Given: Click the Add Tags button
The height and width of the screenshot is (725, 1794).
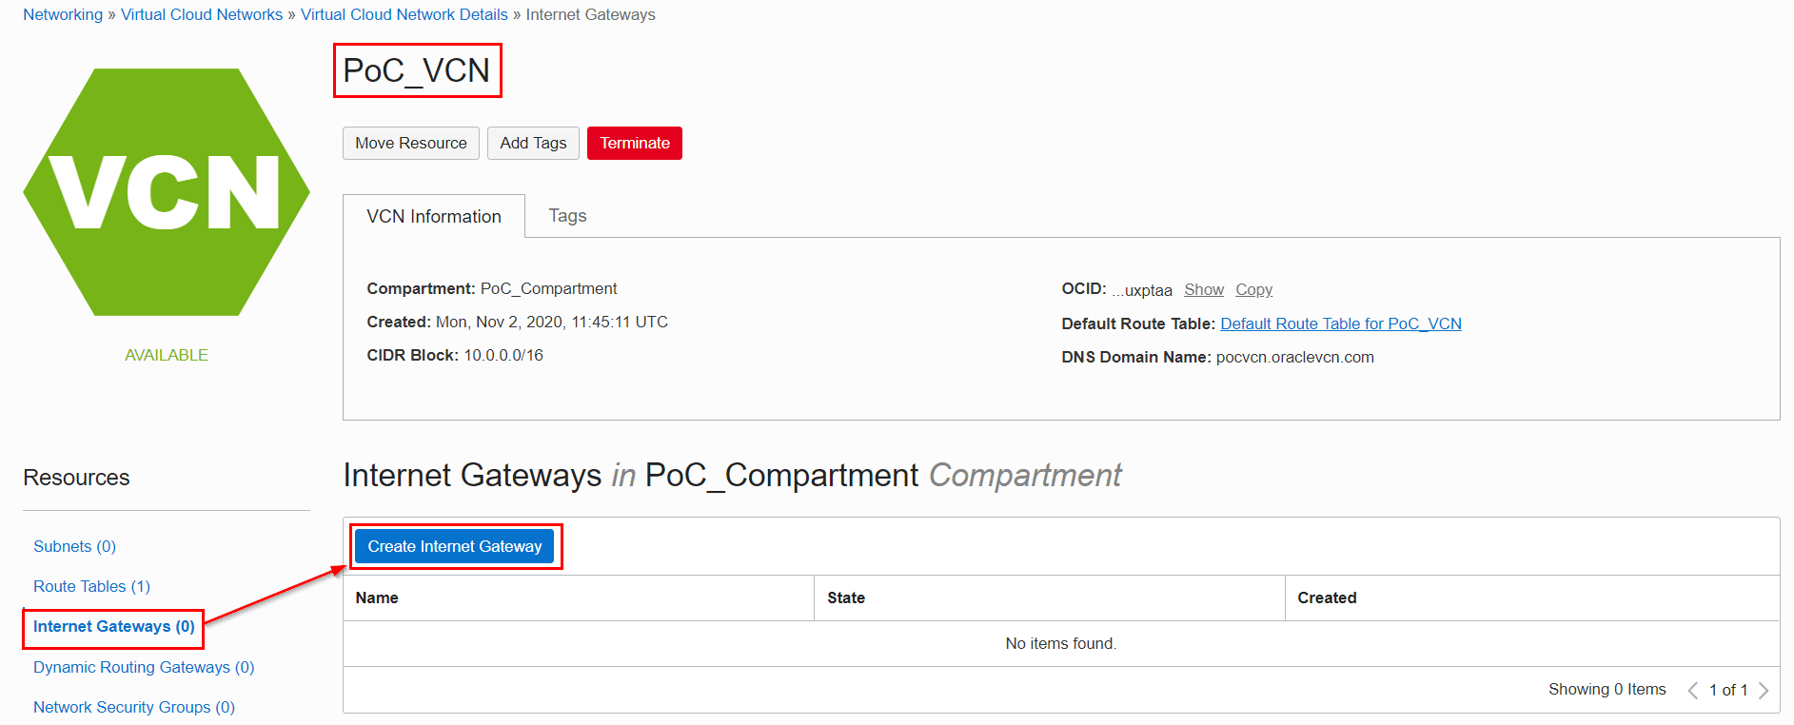Looking at the screenshot, I should [533, 144].
